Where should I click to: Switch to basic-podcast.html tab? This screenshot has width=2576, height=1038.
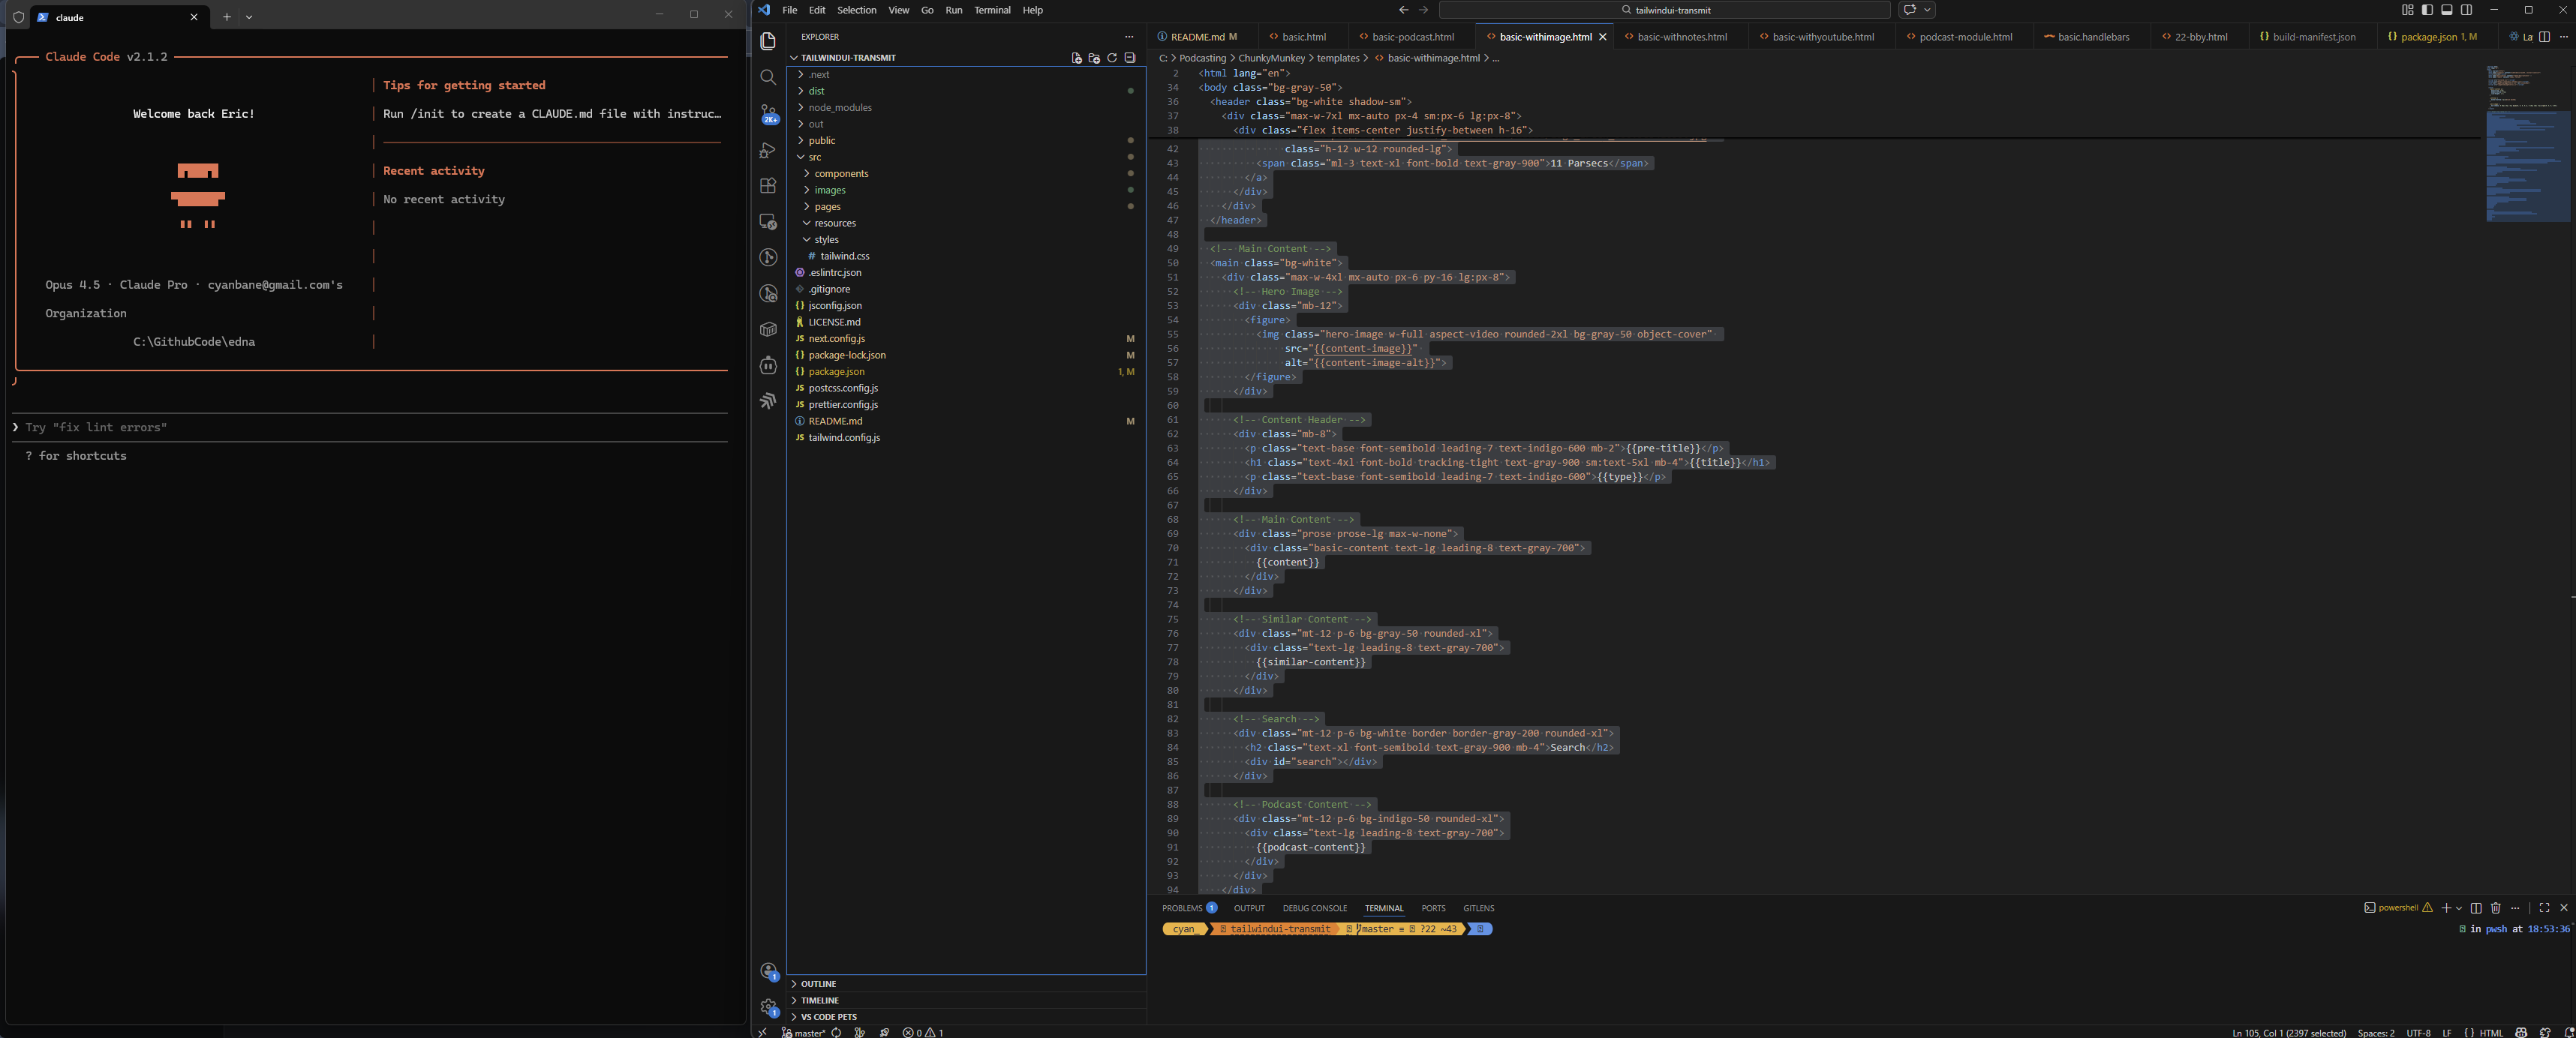point(1412,37)
